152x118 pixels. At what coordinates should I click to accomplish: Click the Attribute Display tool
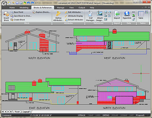pos(74,16)
